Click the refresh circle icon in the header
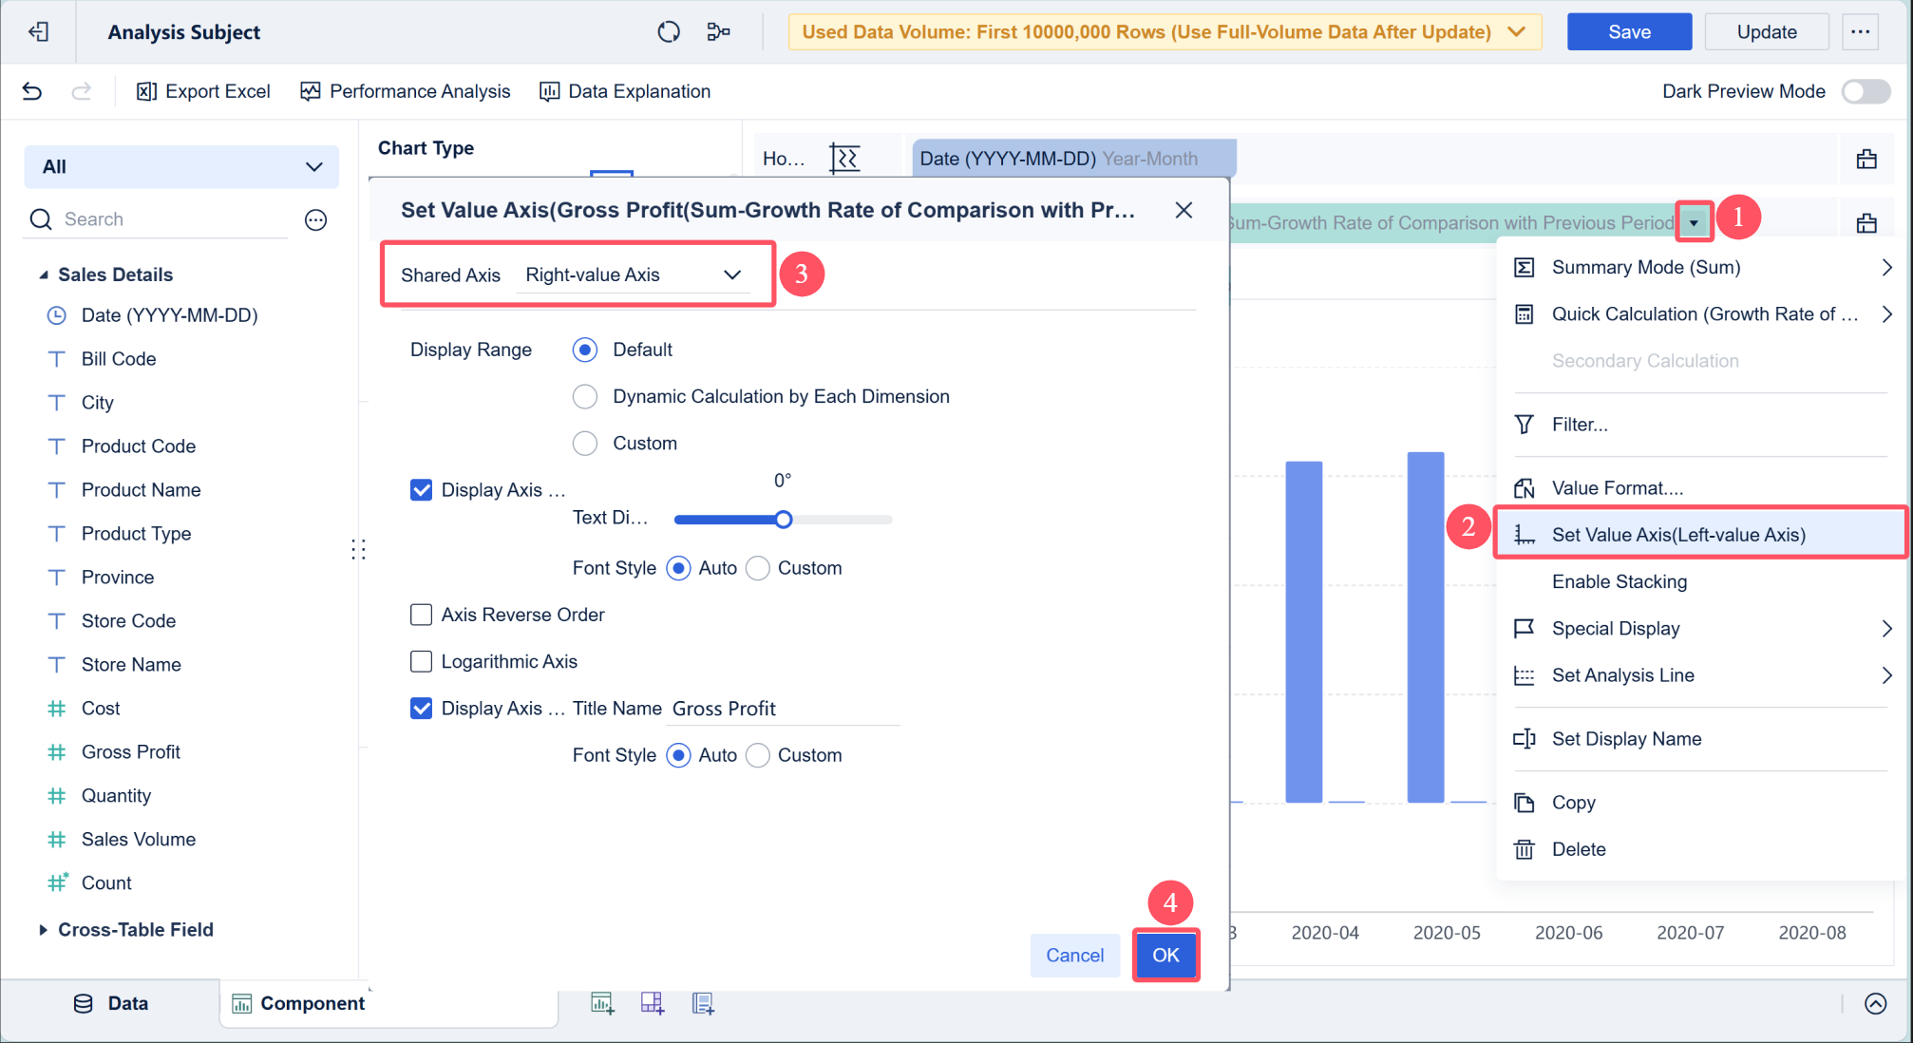The width and height of the screenshot is (1913, 1043). tap(669, 31)
